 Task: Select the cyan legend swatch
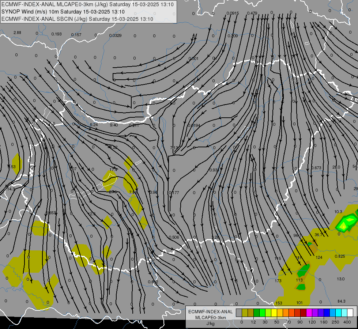339,313
